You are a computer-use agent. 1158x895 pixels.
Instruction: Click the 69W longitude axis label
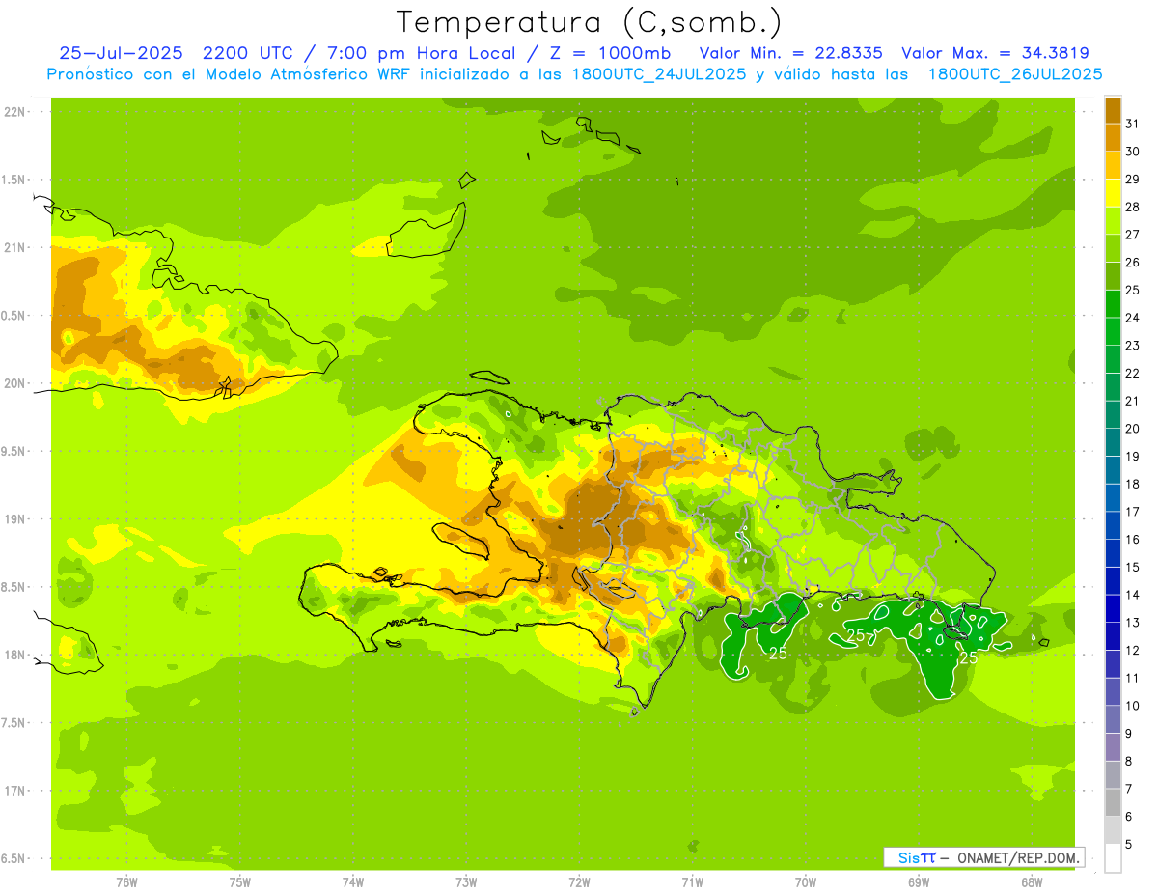919,881
